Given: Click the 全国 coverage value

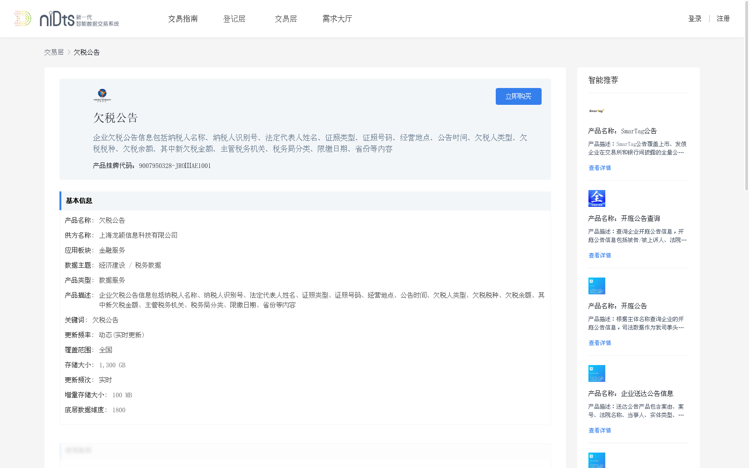Looking at the screenshot, I should click(x=105, y=350).
